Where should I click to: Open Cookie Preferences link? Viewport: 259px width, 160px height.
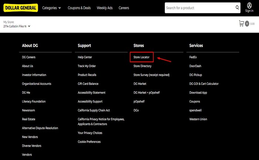89,142
